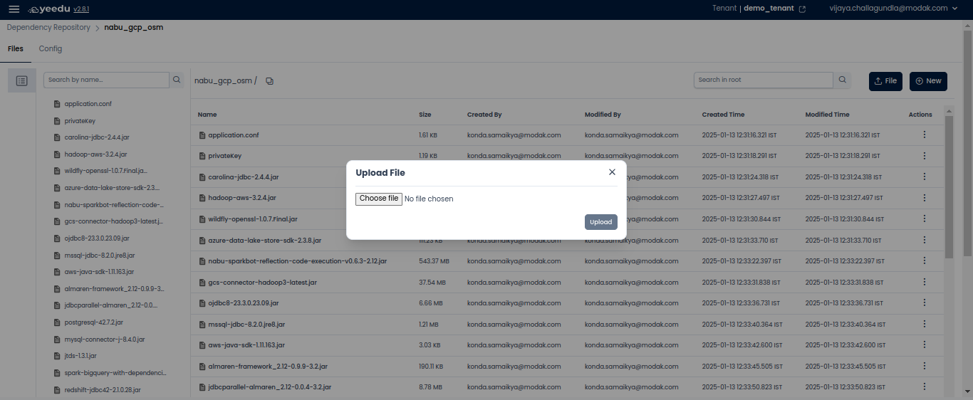973x400 pixels.
Task: Open actions menu for mssql-jdbc row
Action: [x=925, y=324]
